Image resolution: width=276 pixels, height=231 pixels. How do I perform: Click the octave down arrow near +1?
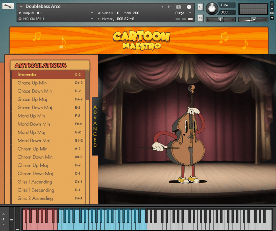click(x=3, y=223)
